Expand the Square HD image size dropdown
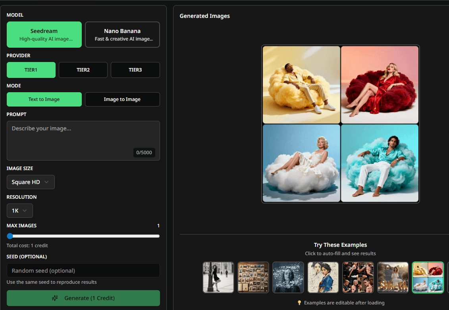Viewport: 449px width, 310px height. [31, 182]
